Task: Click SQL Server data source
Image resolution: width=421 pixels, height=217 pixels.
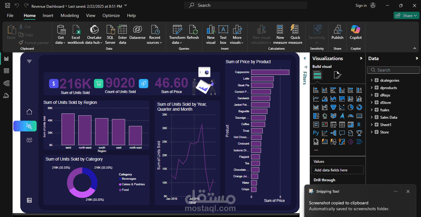Action: pyautogui.click(x=110, y=35)
